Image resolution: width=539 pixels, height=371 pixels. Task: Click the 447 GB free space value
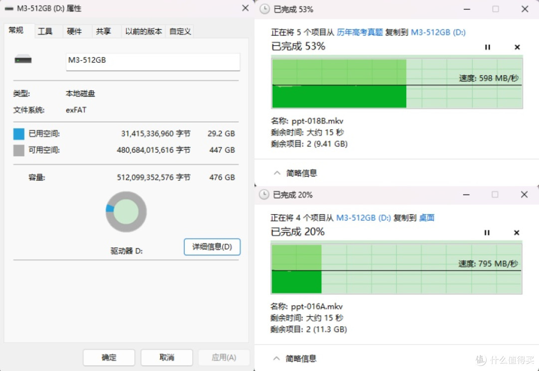point(222,150)
